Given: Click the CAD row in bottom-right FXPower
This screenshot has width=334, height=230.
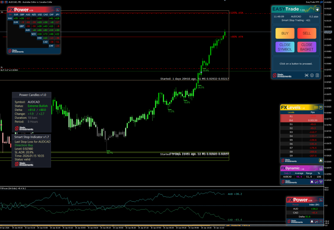Looking at the screenshot, I should click(x=305, y=212).
